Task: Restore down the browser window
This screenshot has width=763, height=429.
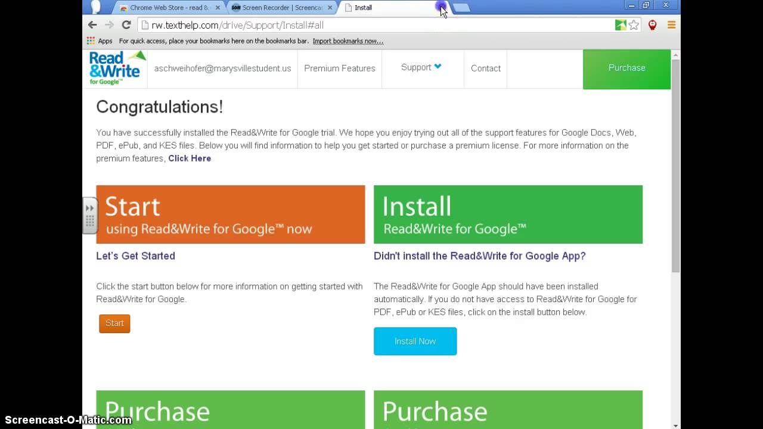Action: [x=646, y=5]
